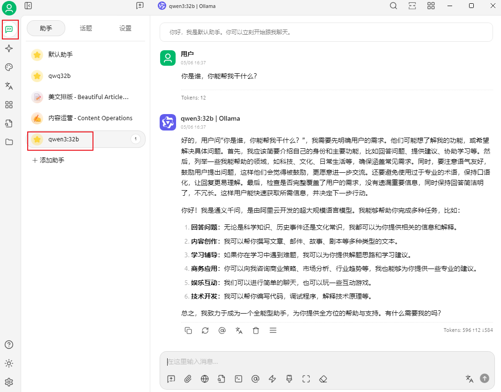501x392 pixels.
Task: Select the 内容运营 - Content Operations assistant
Action: [x=85, y=118]
